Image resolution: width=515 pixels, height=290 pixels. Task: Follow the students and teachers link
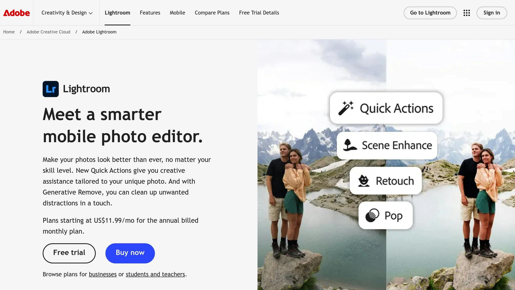click(155, 274)
